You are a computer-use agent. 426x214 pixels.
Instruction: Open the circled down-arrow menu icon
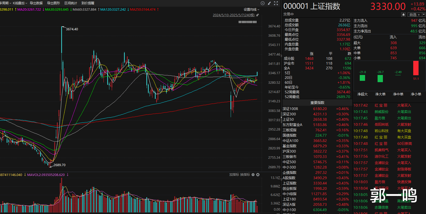tap(263, 3)
